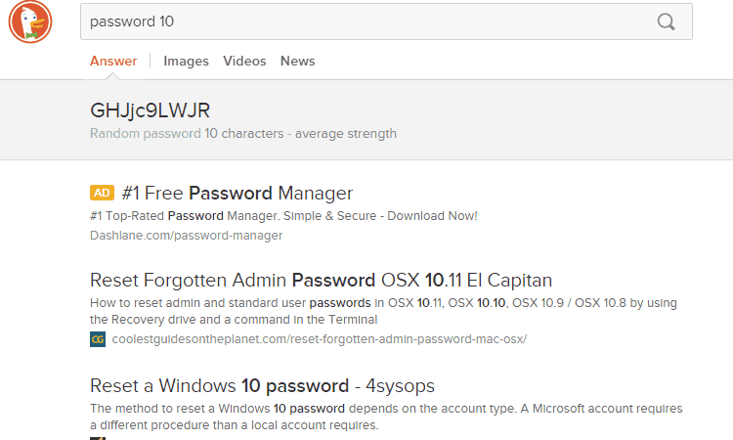Click the yellow AD badge icon
Image resolution: width=733 pixels, height=440 pixels.
pyautogui.click(x=102, y=193)
